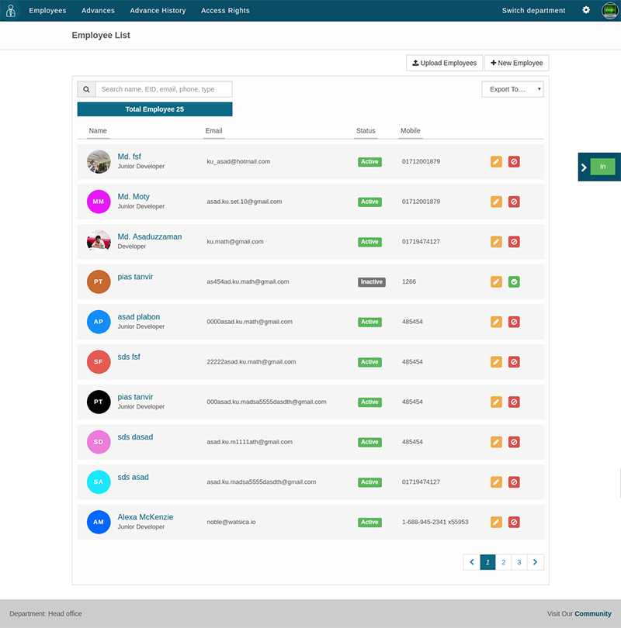Click the app logo person icon top-left

tap(10, 10)
